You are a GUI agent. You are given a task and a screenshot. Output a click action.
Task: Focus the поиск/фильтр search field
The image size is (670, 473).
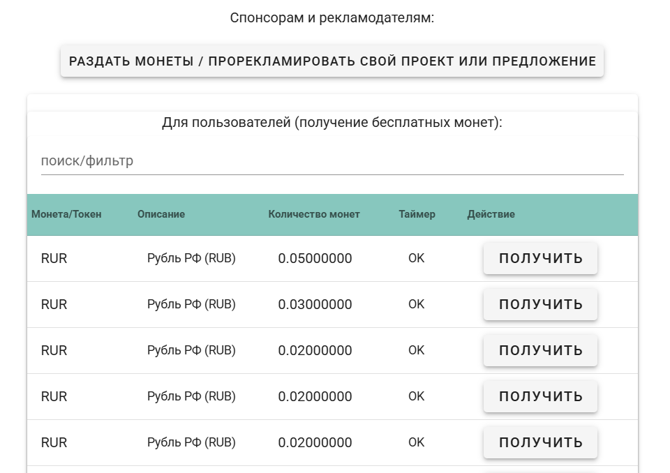[332, 161]
